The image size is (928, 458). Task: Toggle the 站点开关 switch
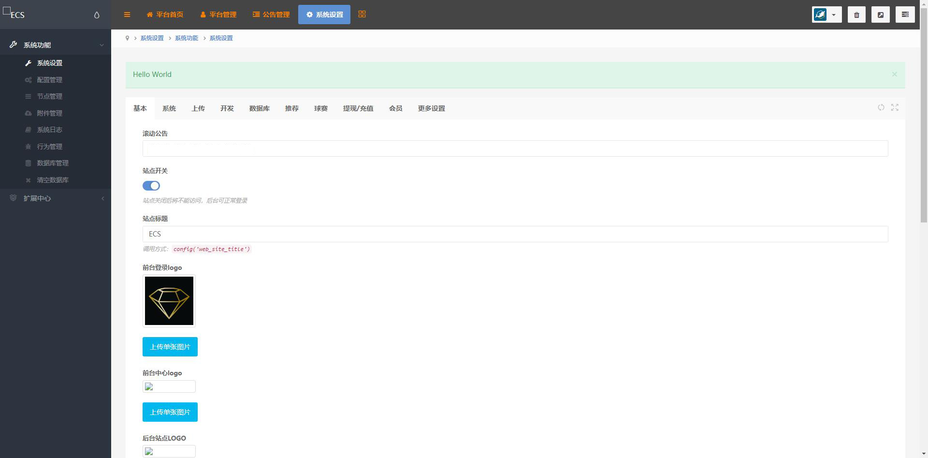[x=151, y=186]
